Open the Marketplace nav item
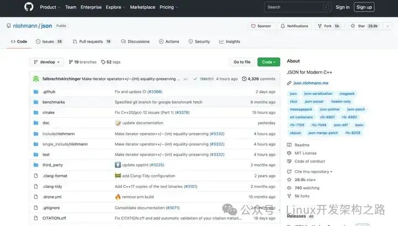This screenshot has height=226, width=398. 143,7
